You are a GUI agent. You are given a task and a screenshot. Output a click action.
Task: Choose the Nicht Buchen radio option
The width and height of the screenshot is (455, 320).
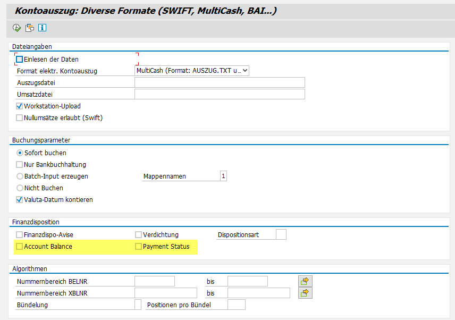click(x=20, y=188)
